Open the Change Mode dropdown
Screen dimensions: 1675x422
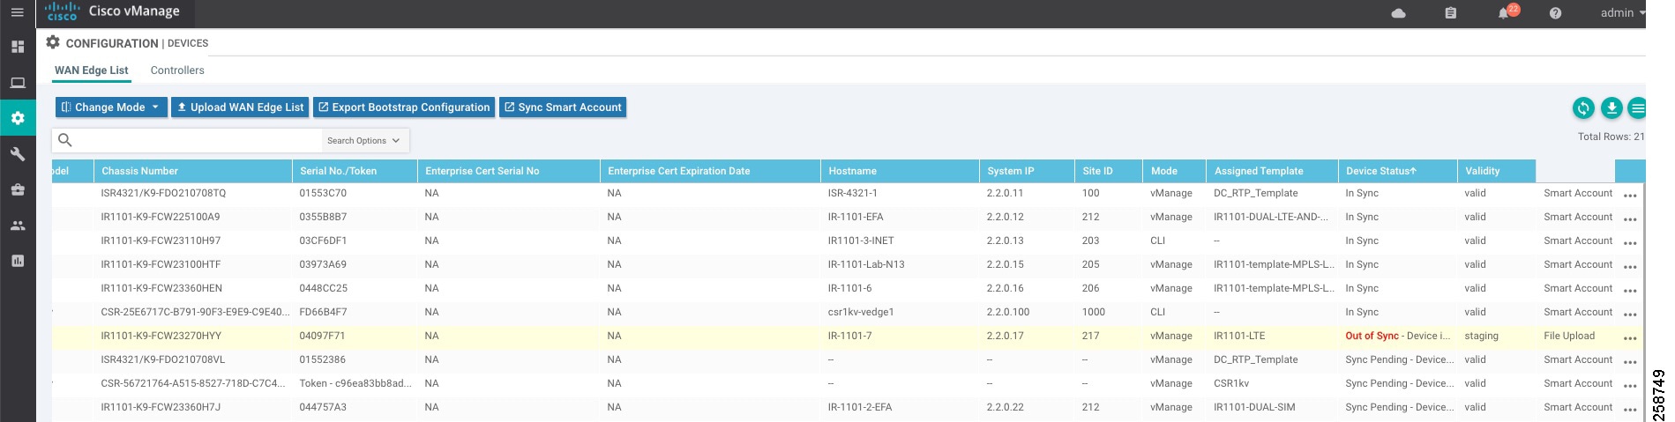point(111,107)
